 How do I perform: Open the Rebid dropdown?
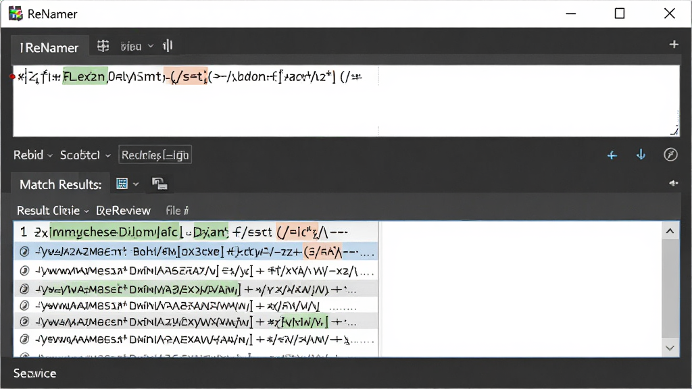coord(33,155)
